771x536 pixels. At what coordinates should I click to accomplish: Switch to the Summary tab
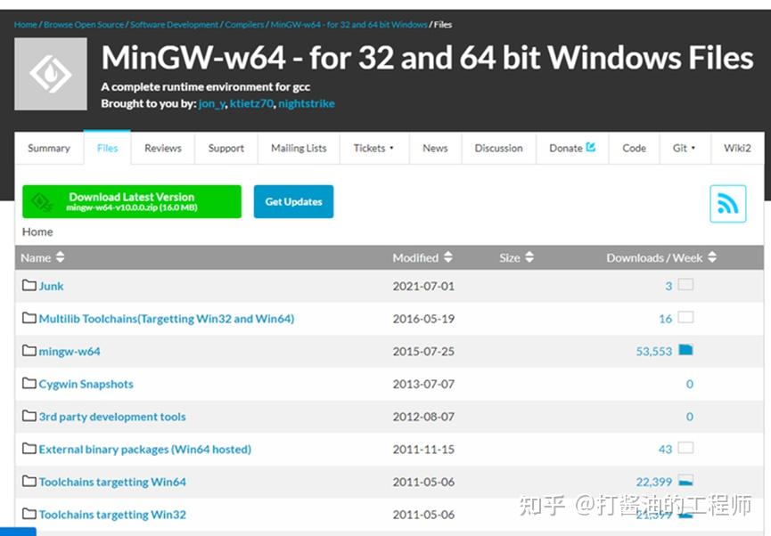(x=49, y=148)
